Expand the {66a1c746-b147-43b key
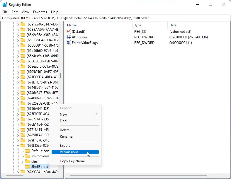Screen dimensions: 231x179 coord(18,24)
